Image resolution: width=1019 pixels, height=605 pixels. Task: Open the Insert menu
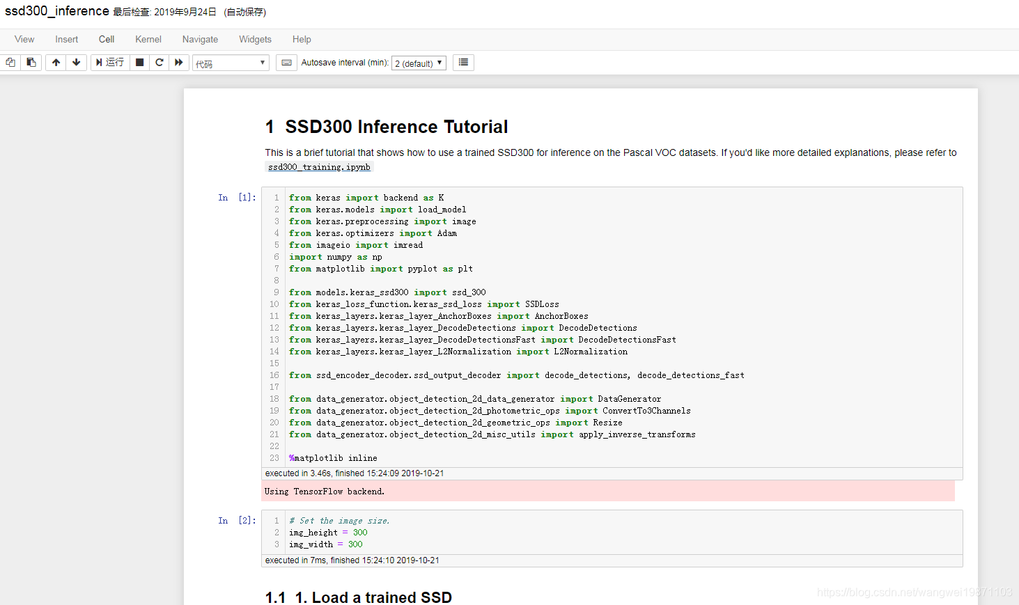pos(67,39)
